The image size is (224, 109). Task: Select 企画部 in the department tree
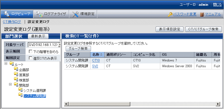[x=24, y=70]
